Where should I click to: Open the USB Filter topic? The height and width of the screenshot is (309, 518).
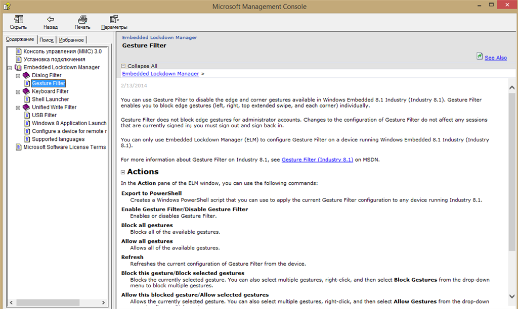click(45, 115)
